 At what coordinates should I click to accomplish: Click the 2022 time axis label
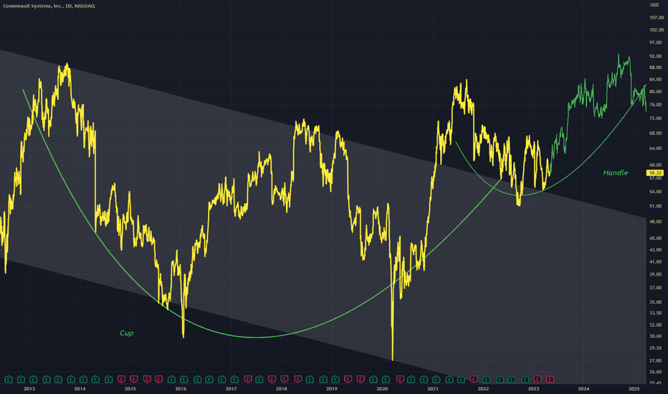pos(483,388)
